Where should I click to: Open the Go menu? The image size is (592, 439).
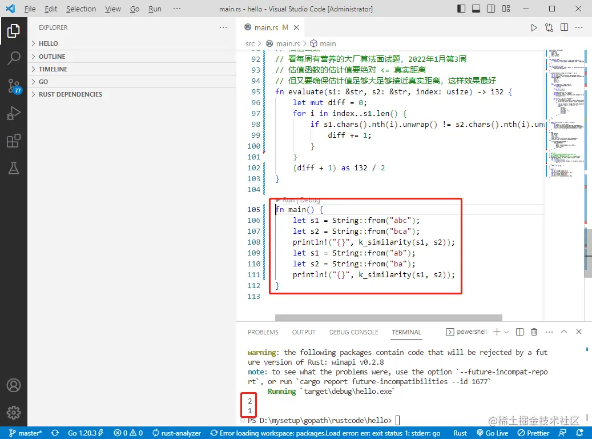135,9
